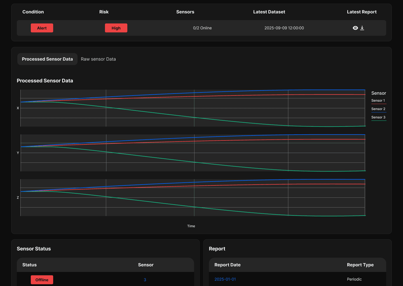
Task: Select the Processed Sensor Data tab
Action: [x=47, y=59]
